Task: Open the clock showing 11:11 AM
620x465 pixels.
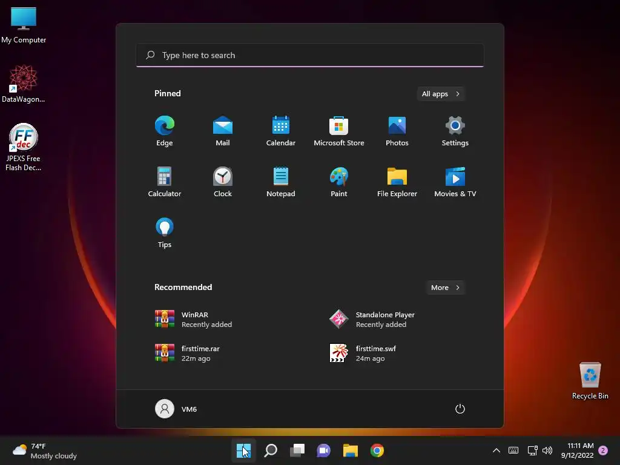Action: pos(577,450)
